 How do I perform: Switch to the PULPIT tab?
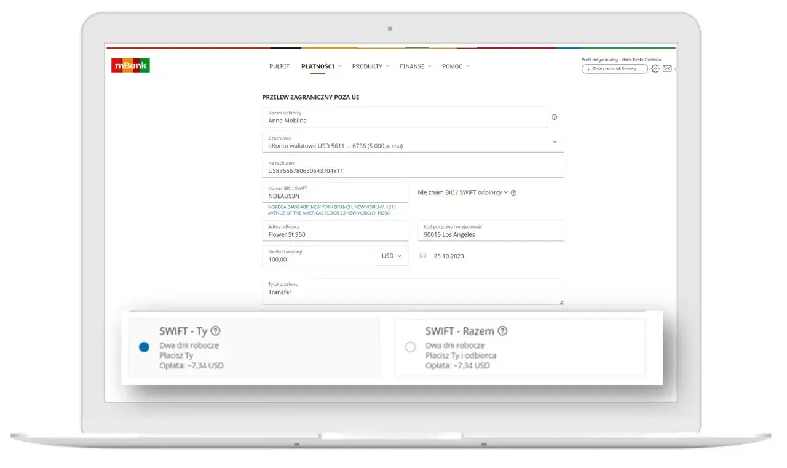(x=279, y=66)
